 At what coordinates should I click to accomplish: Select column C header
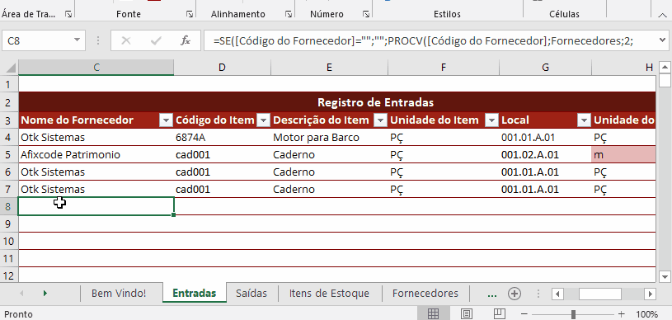[96, 68]
